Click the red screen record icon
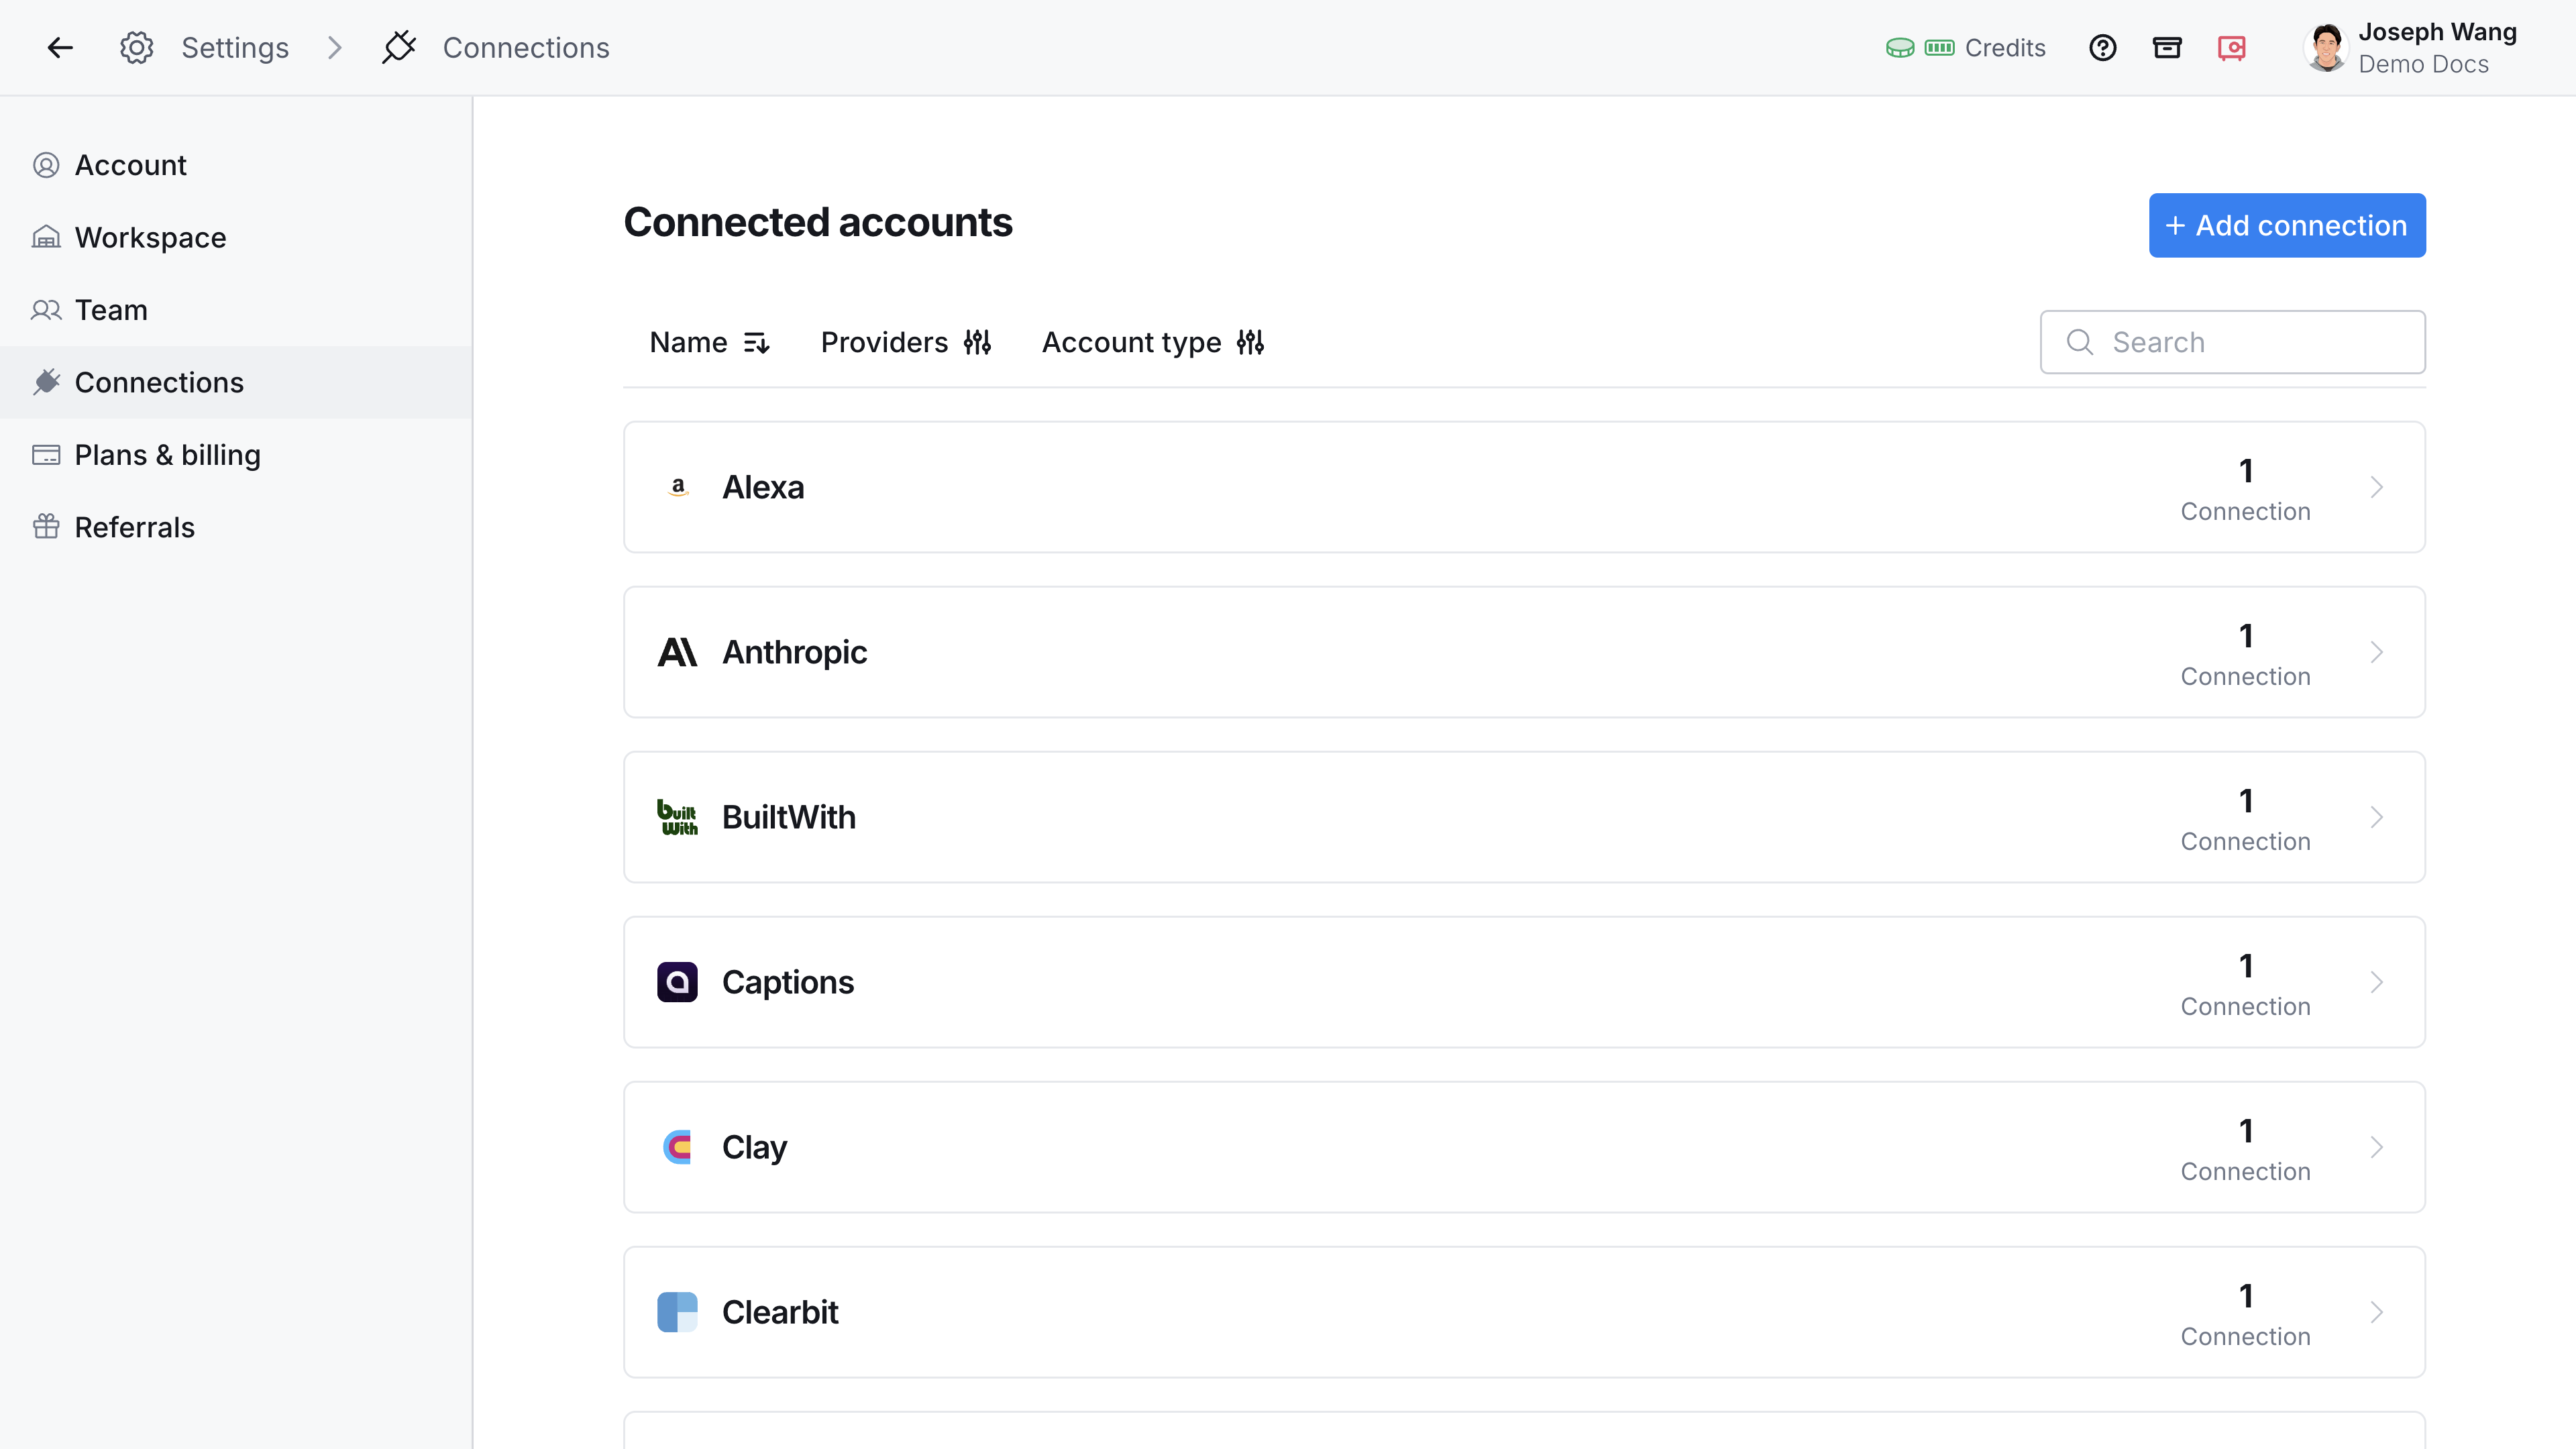Image resolution: width=2576 pixels, height=1449 pixels. coord(2232,47)
